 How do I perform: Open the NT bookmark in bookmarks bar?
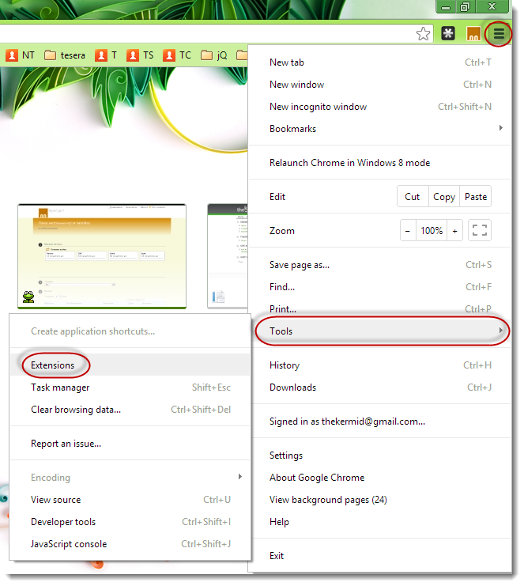[x=21, y=55]
